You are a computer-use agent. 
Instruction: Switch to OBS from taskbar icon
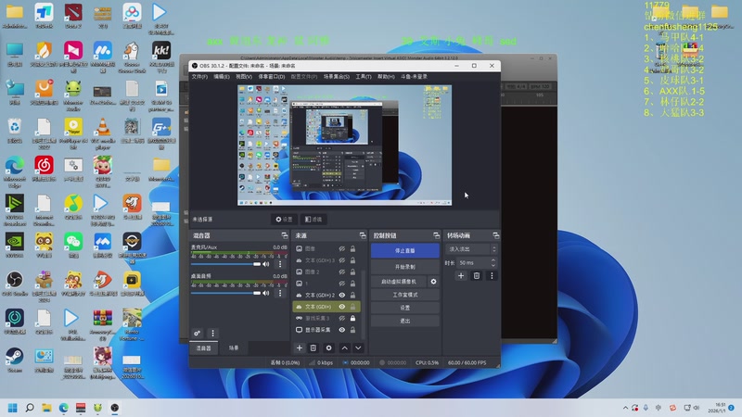114,408
